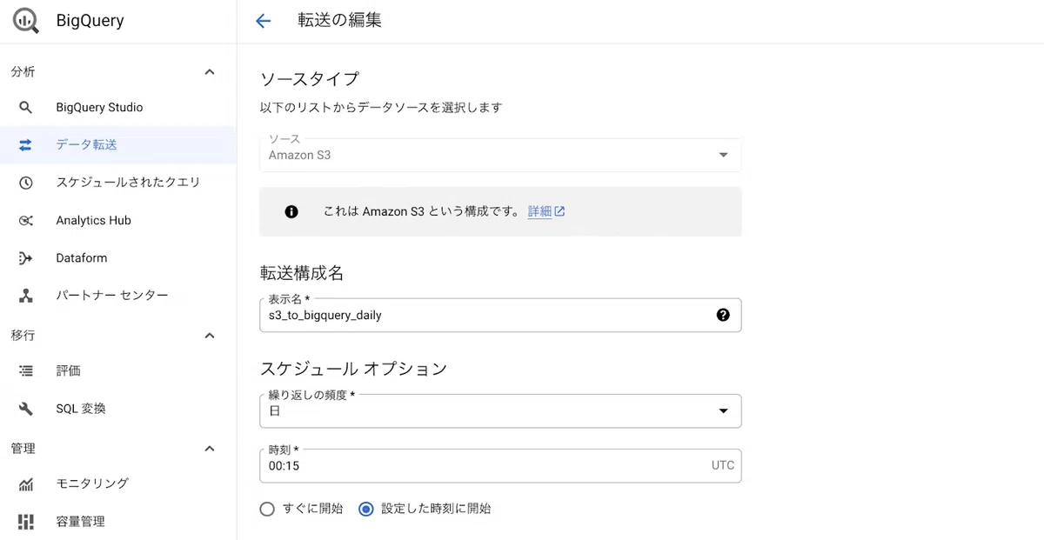Image resolution: width=1044 pixels, height=540 pixels.
Task: Collapse the 移行 section chevron
Action: pos(210,336)
